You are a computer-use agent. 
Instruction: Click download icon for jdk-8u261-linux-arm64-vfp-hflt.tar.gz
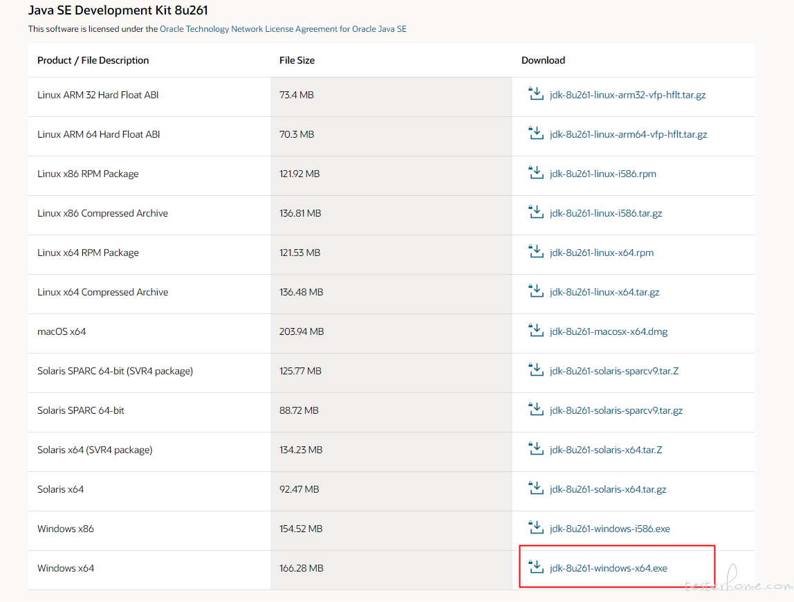pos(536,134)
